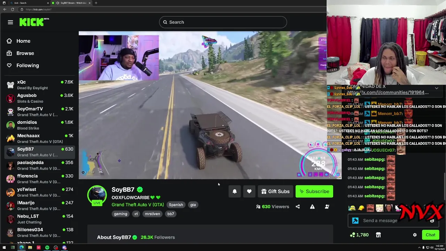This screenshot has height=251, width=446.
Task: Open the chat shop storefront icon
Action: coord(378,235)
